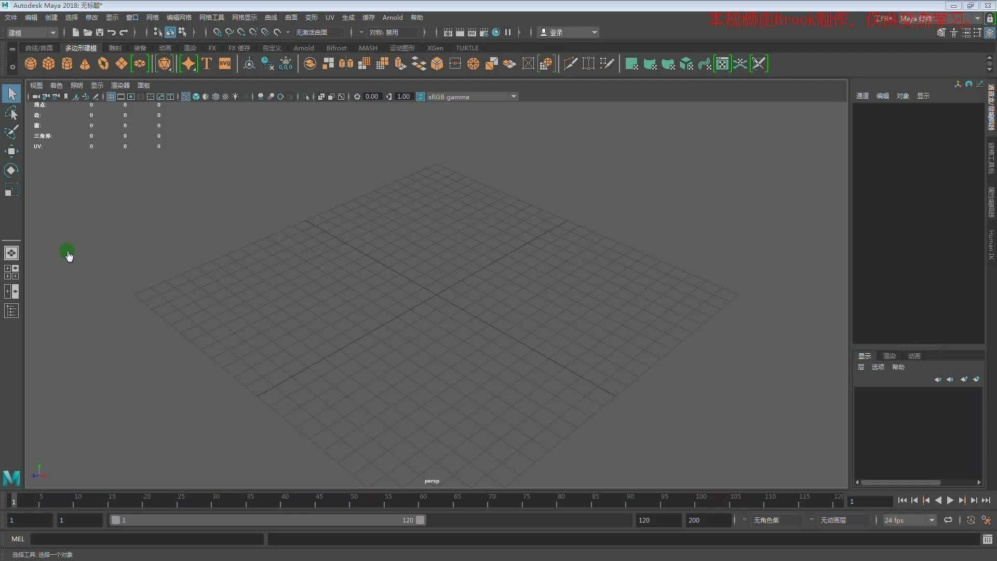This screenshot has height=561, width=997.
Task: Click the layer editor horizontal scrollbar
Action: (x=901, y=483)
